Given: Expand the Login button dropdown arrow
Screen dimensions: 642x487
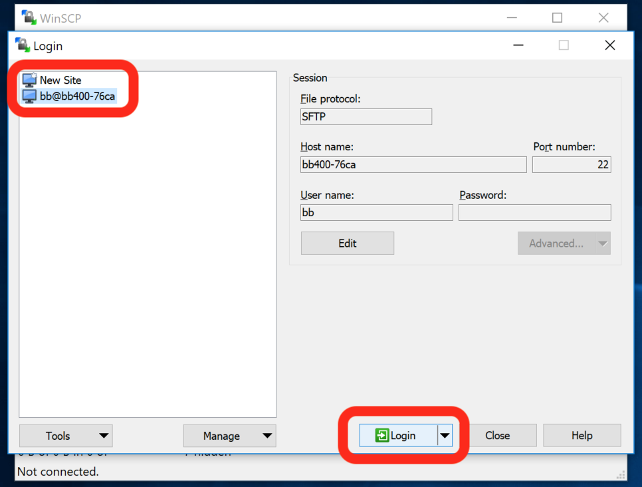Looking at the screenshot, I should coord(445,436).
